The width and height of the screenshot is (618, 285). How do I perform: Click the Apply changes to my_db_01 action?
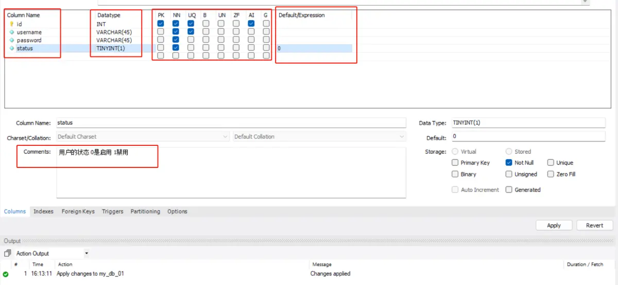(x=90, y=274)
